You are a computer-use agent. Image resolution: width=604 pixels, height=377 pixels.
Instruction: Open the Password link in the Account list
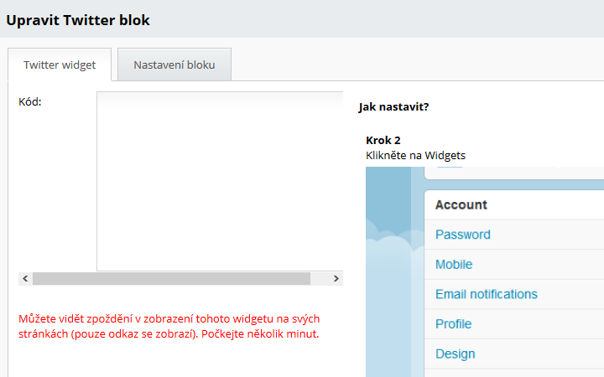pyautogui.click(x=462, y=235)
